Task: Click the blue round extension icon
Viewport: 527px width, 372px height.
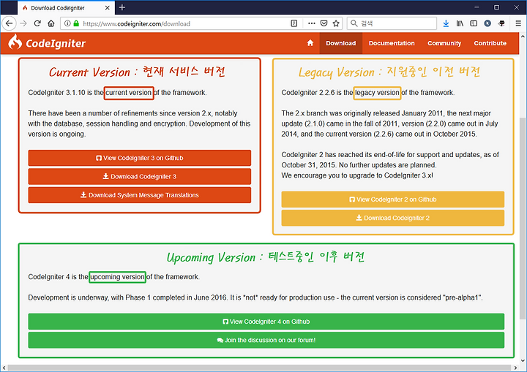Action: point(487,23)
